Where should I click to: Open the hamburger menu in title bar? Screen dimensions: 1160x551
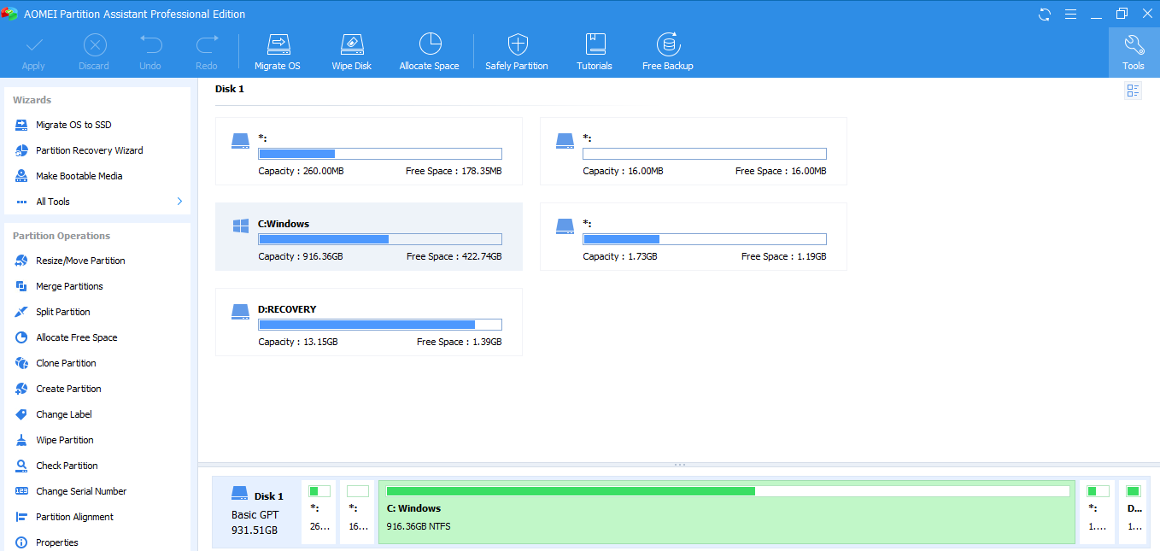[x=1070, y=15]
